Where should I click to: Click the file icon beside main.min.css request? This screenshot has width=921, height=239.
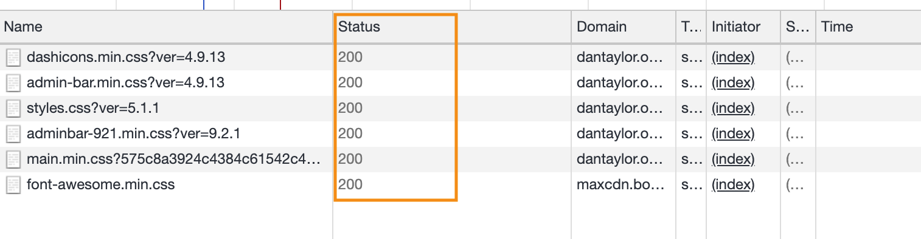(x=13, y=160)
